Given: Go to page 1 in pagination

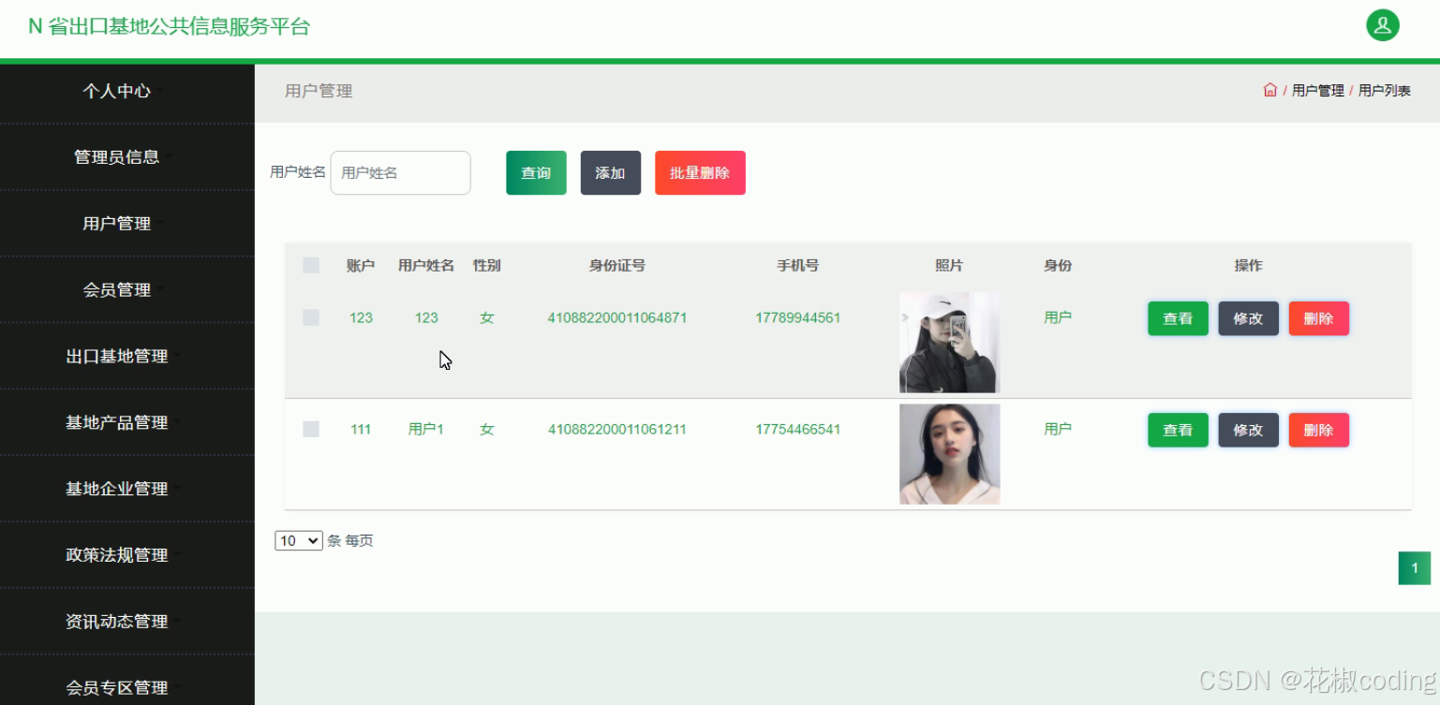Looking at the screenshot, I should pyautogui.click(x=1415, y=568).
